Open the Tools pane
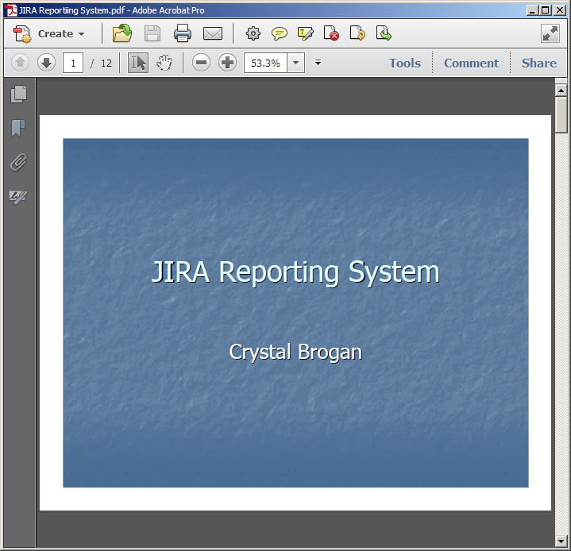Viewport: 571px width, 551px height. [x=405, y=63]
